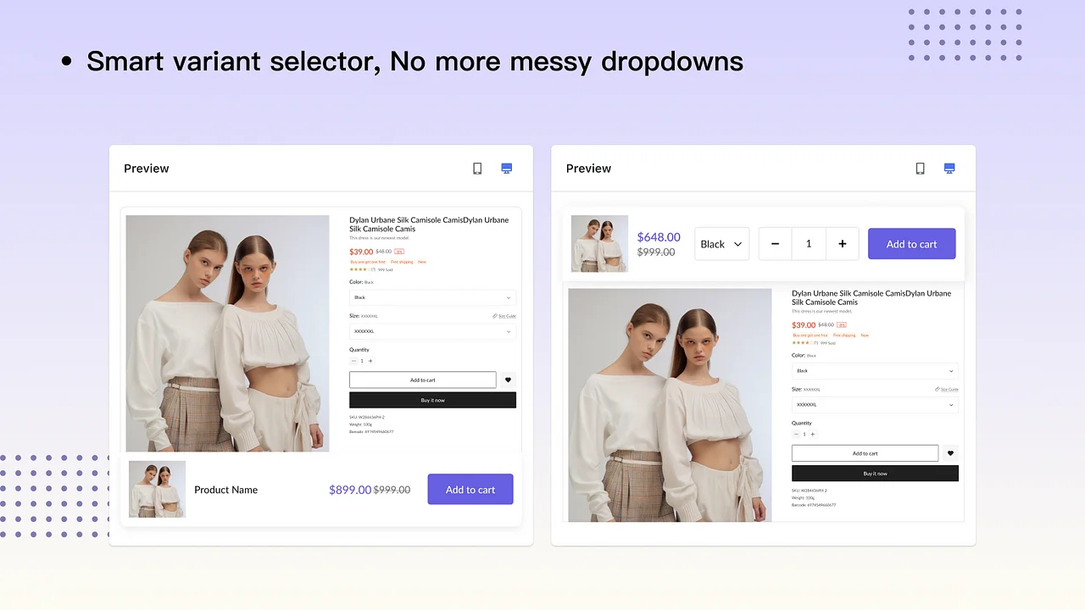Image resolution: width=1085 pixels, height=610 pixels.
Task: Switch left preview to mobile view
Action: tap(477, 168)
